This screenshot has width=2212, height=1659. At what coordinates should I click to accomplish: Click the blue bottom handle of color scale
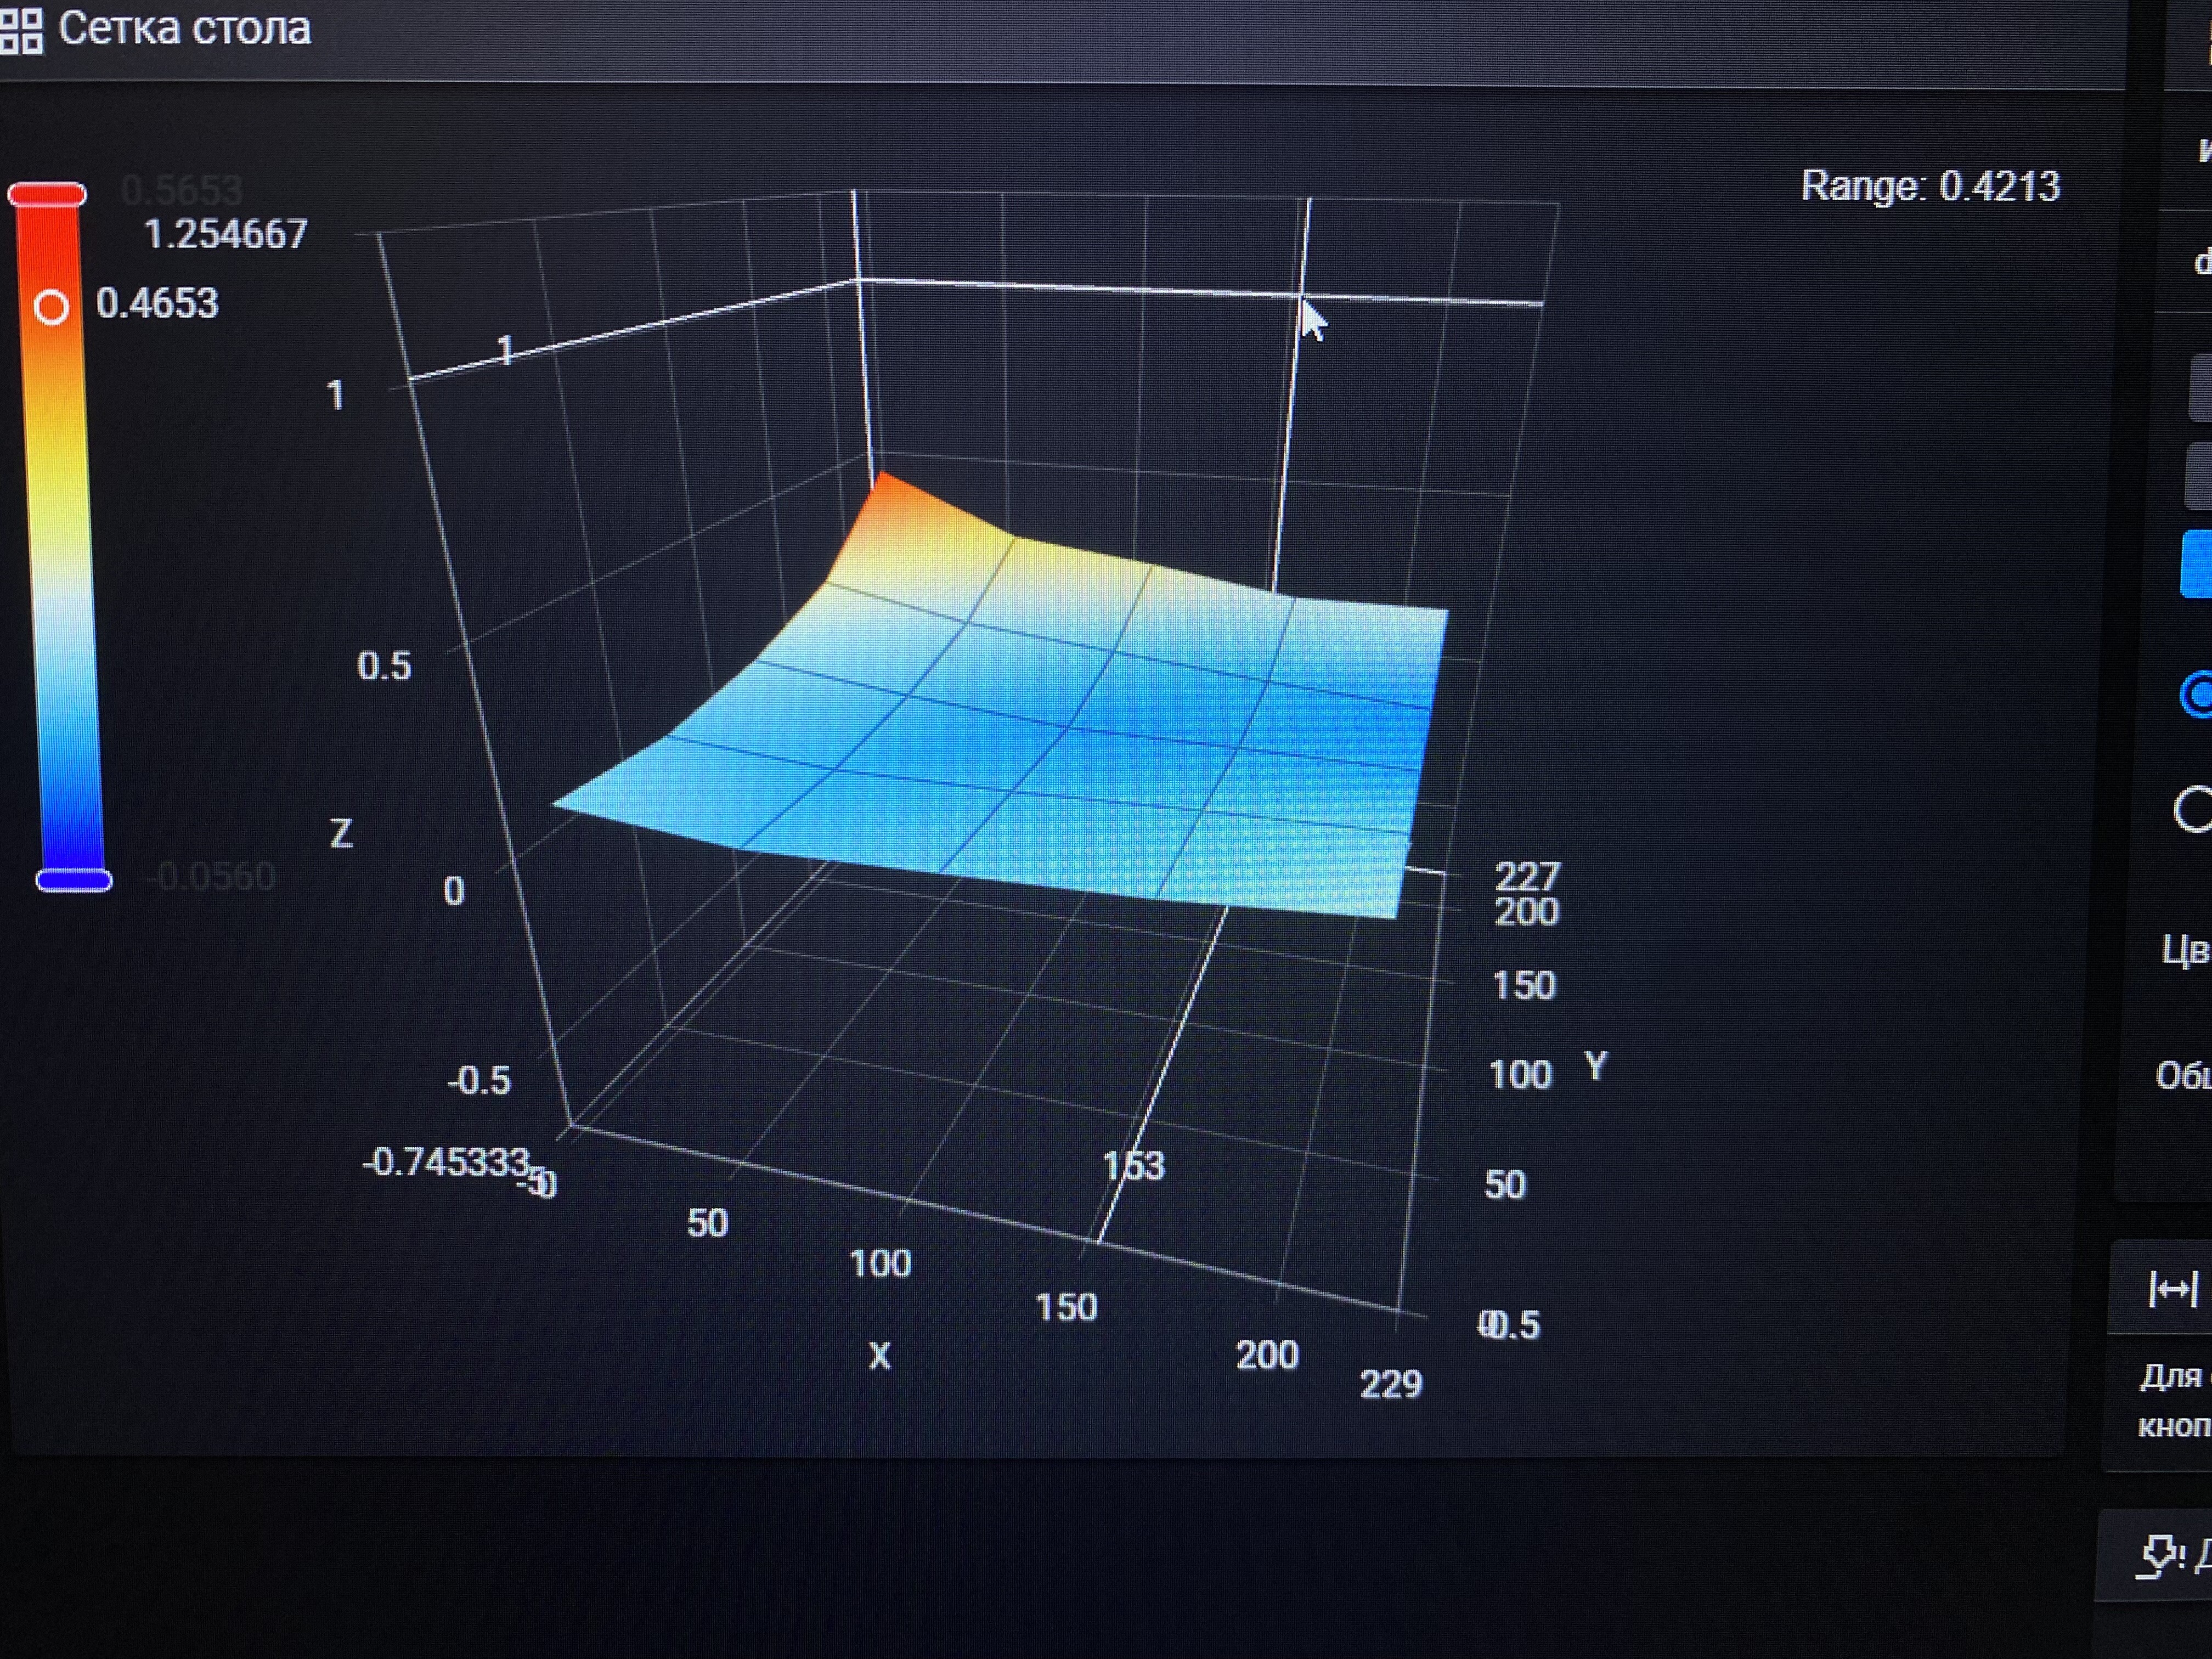tap(73, 880)
